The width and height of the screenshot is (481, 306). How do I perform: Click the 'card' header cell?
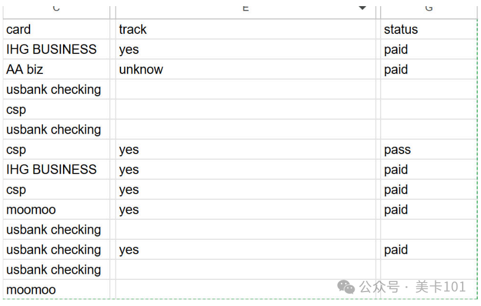pos(56,29)
